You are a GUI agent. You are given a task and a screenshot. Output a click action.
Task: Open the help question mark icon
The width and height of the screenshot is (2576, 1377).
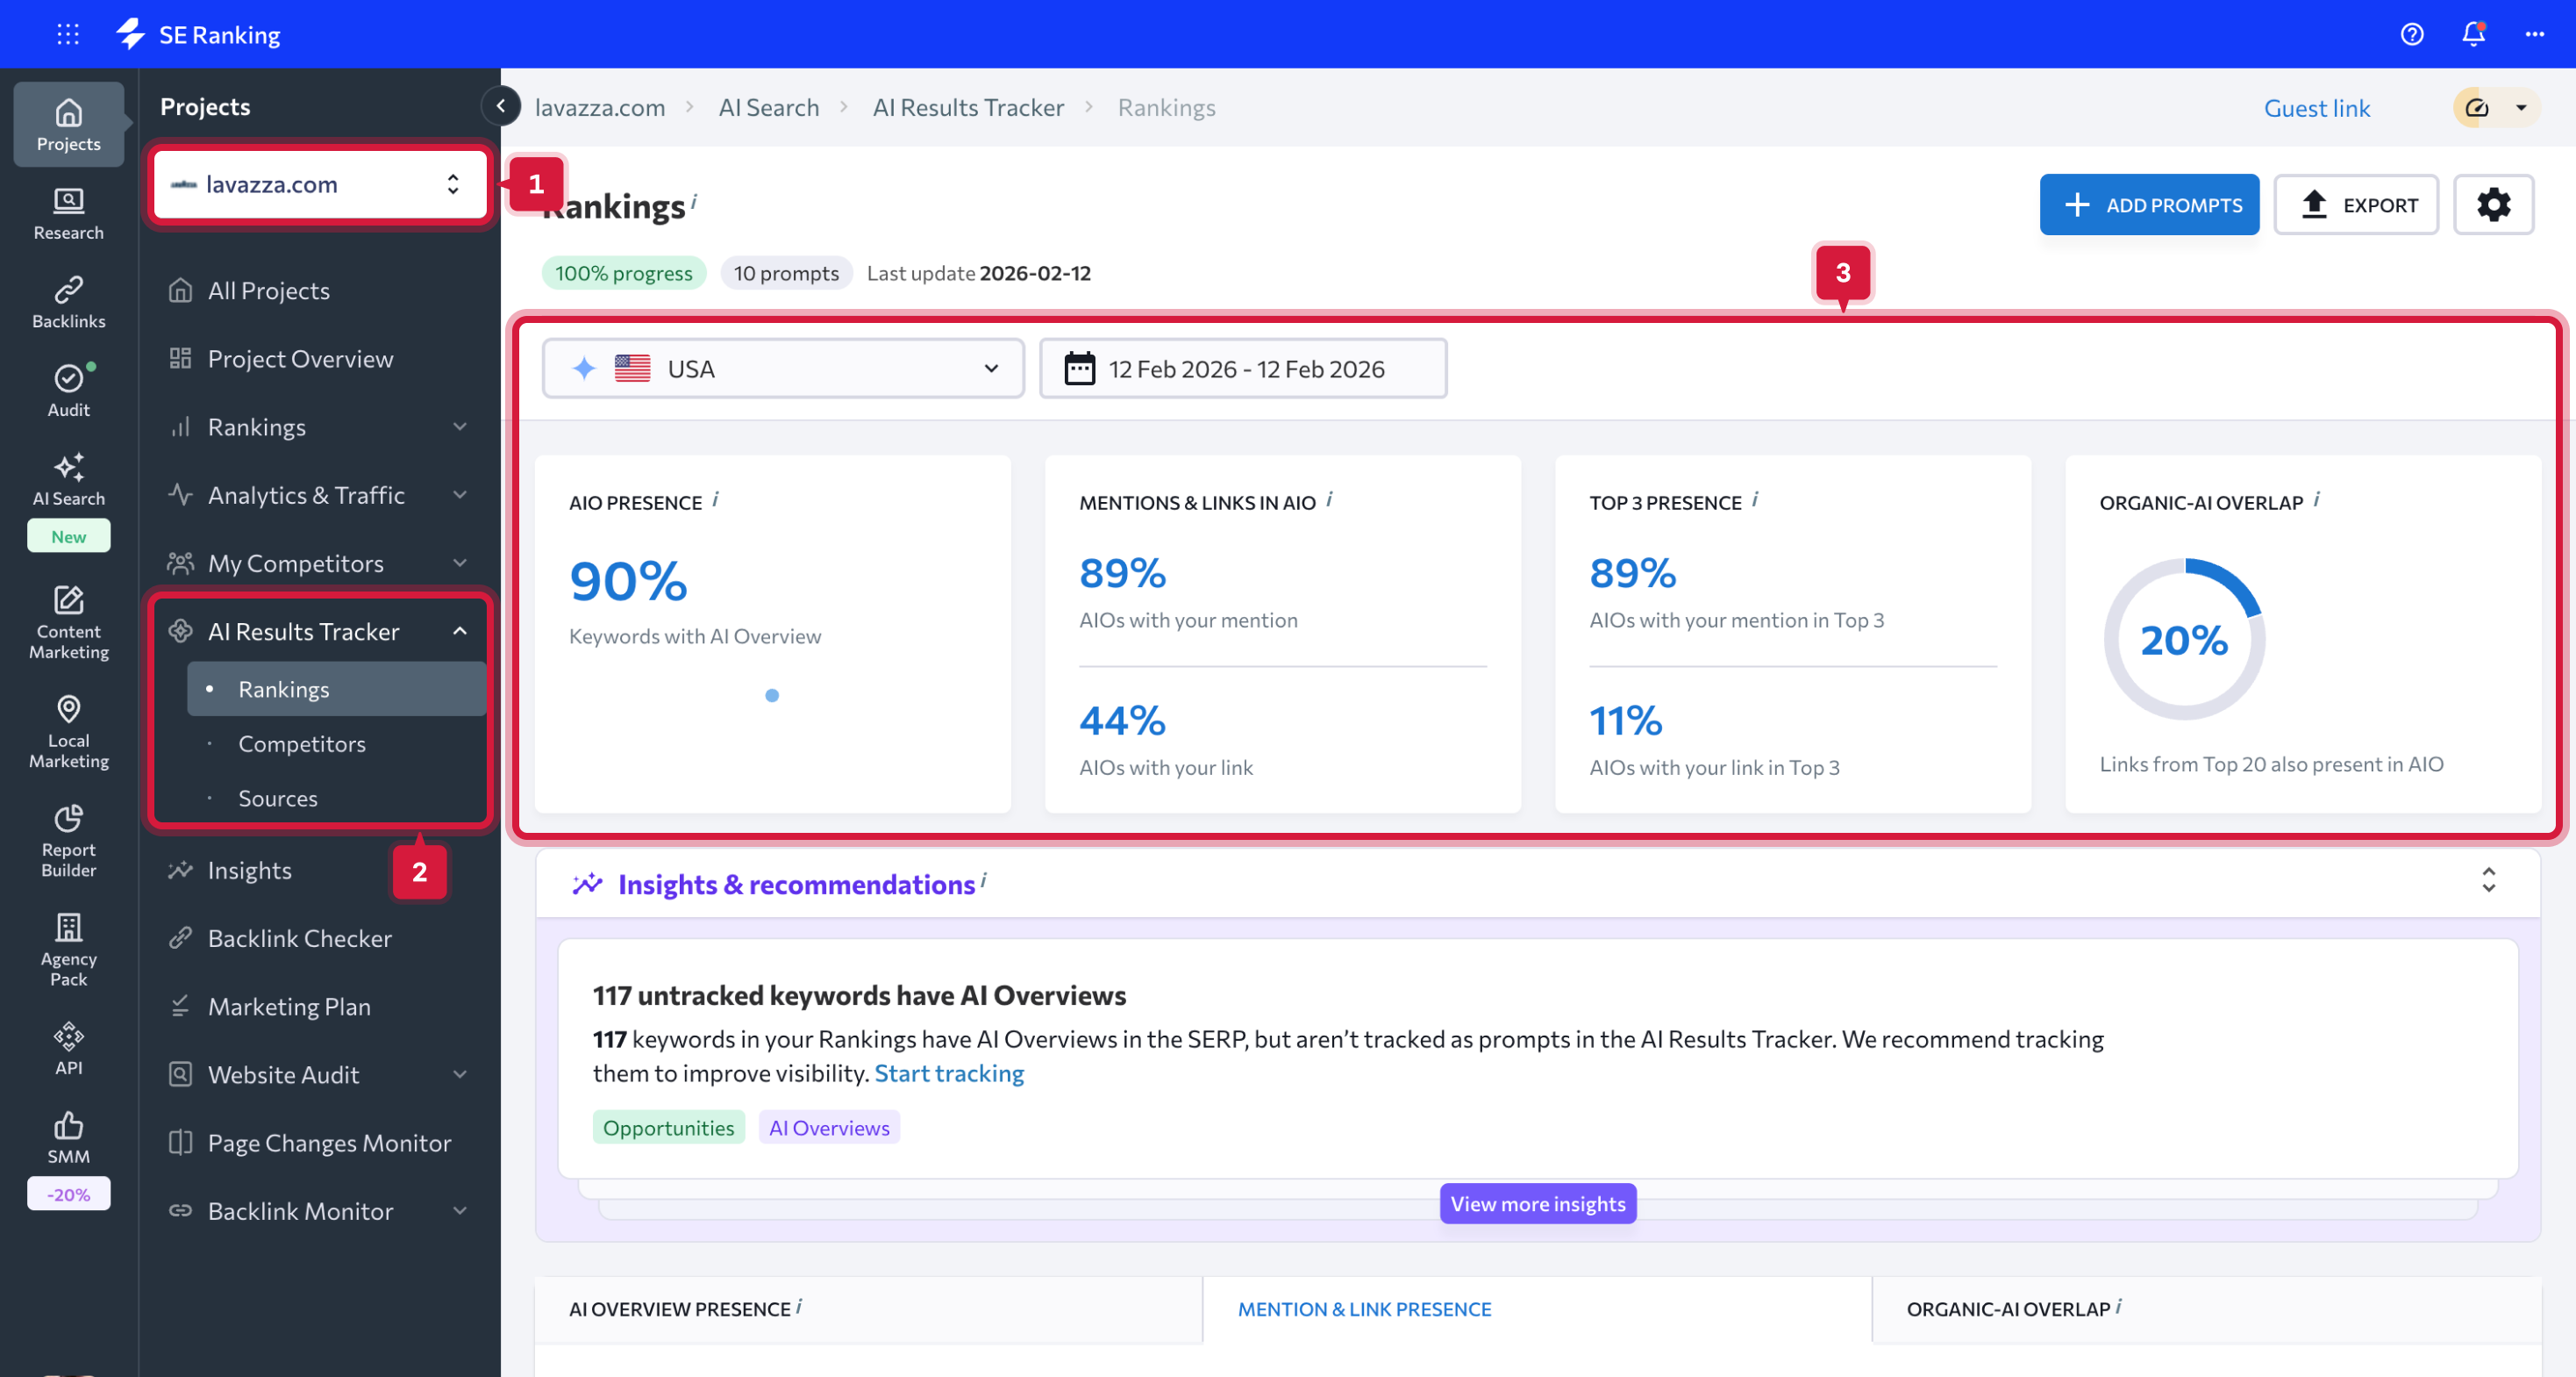tap(2411, 34)
